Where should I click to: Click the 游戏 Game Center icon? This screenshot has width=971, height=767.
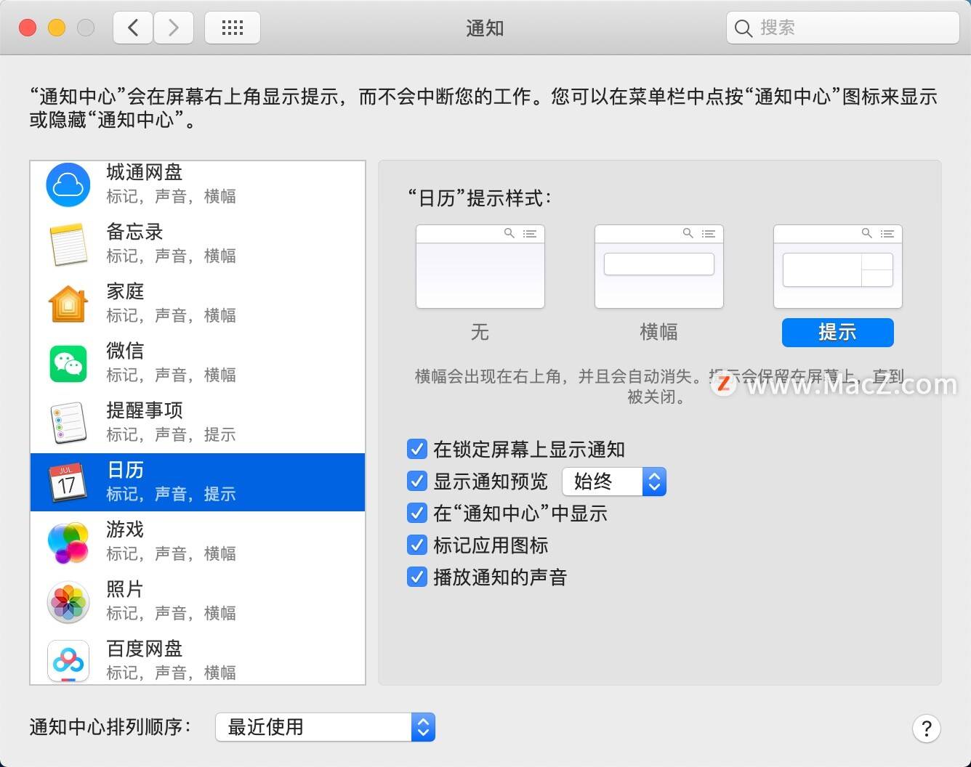pos(68,542)
